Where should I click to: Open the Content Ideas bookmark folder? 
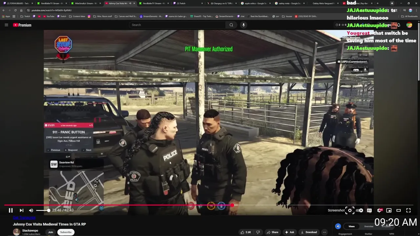pyautogui.click(x=77, y=16)
